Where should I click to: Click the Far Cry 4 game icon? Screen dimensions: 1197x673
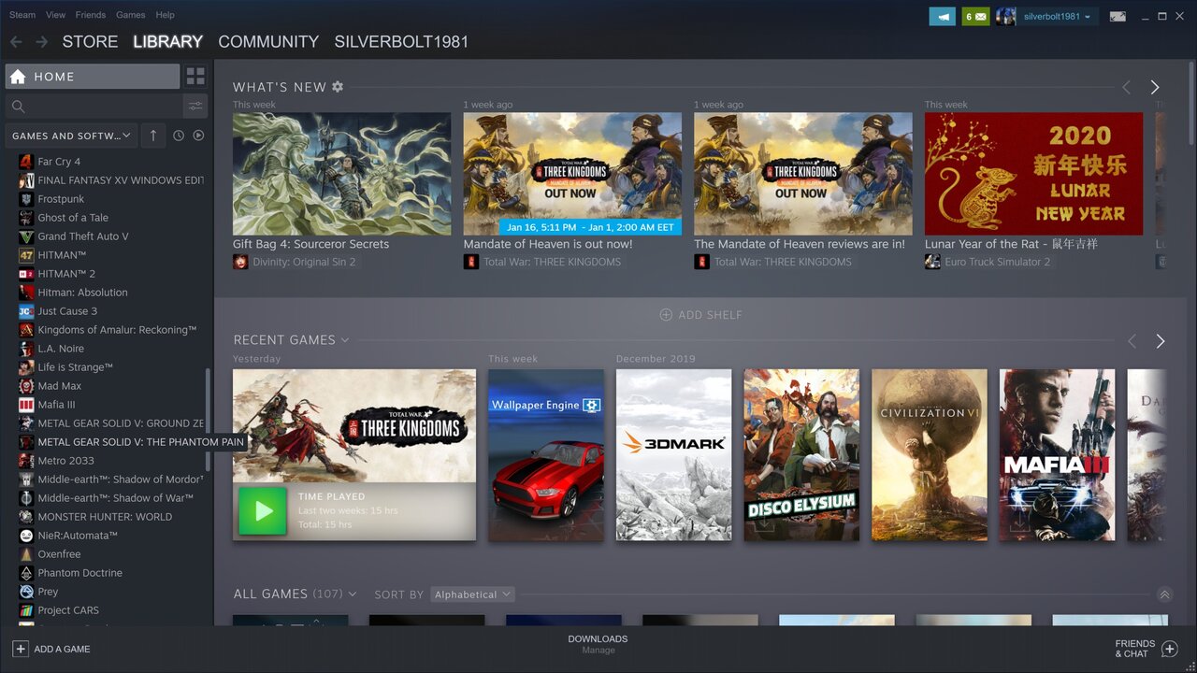[26, 162]
